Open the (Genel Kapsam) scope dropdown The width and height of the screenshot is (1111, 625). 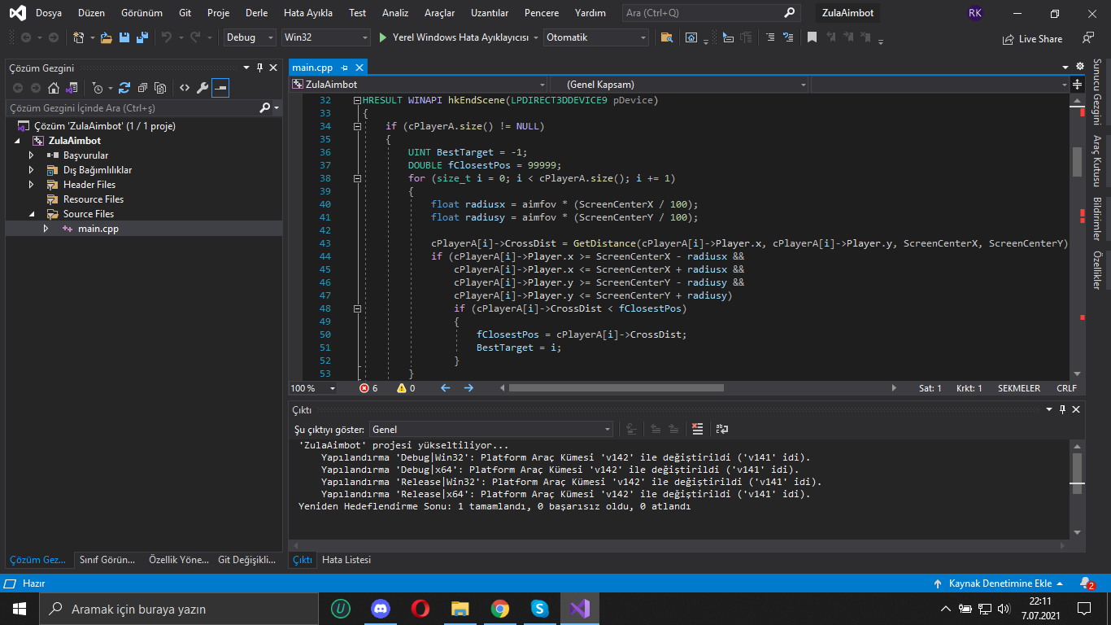[679, 84]
